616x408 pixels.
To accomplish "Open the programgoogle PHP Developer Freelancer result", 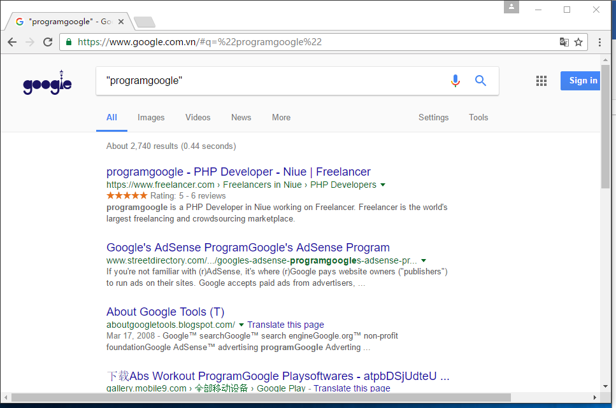I will [238, 172].
